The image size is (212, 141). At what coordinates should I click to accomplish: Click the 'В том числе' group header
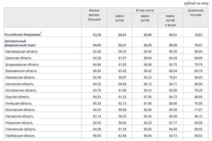coord(145,10)
